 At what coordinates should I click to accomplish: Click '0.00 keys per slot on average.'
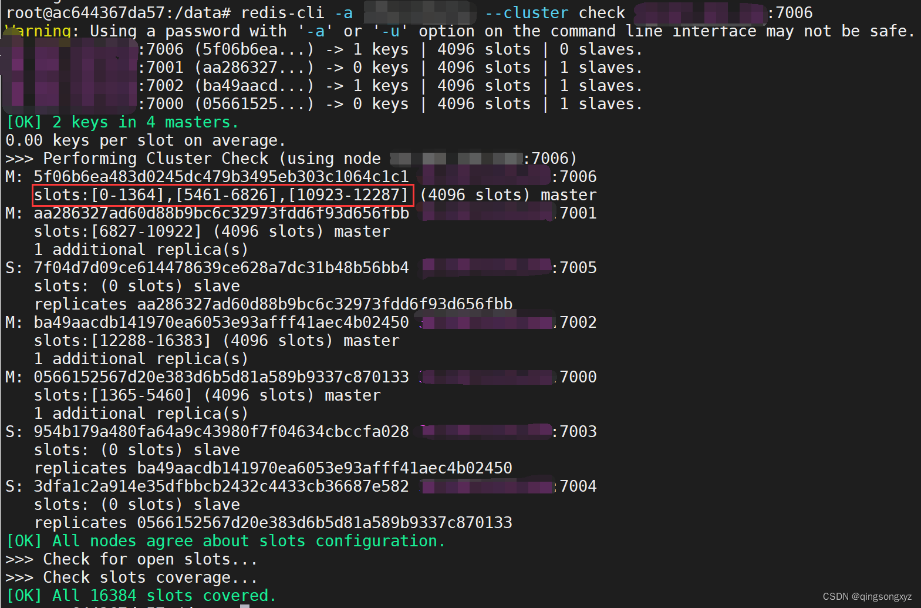[x=146, y=140]
